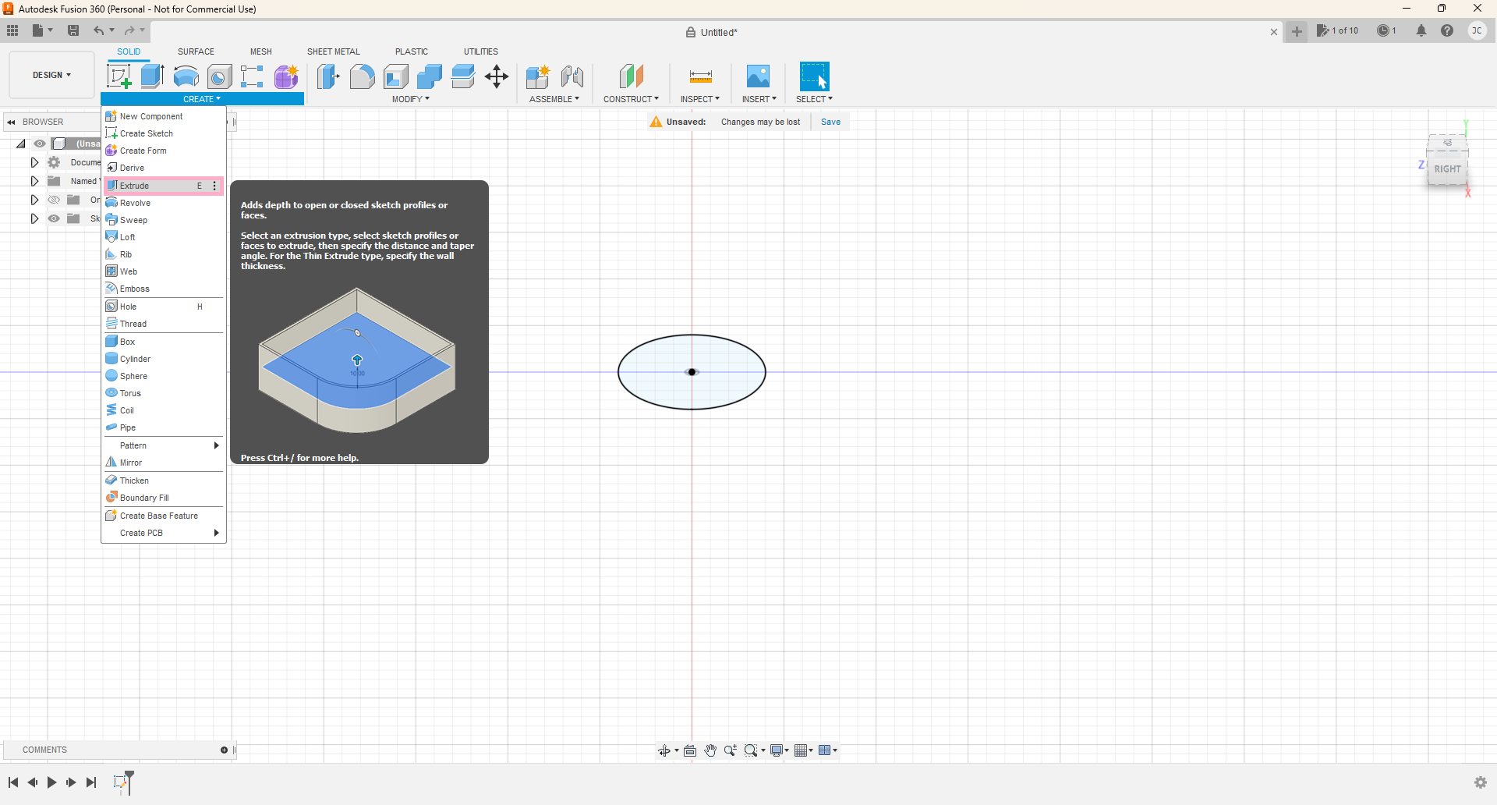This screenshot has height=805, width=1497.
Task: Collapse the BROWSER panel
Action: click(11, 122)
